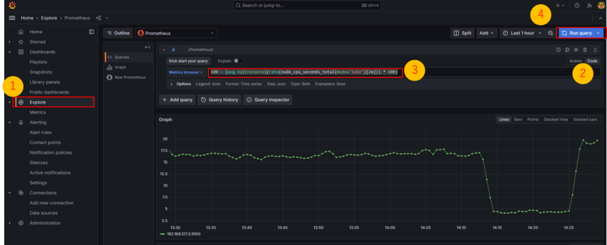The height and width of the screenshot is (245, 607).
Task: Click the Grafana logo icon
Action: [x=12, y=5]
